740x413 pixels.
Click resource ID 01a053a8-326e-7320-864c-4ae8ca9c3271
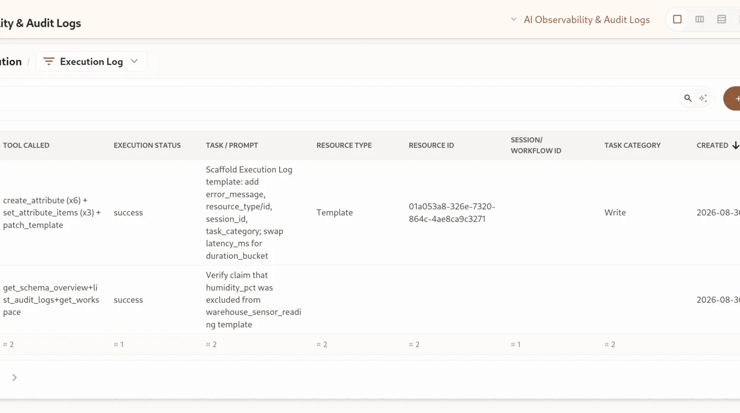(452, 212)
